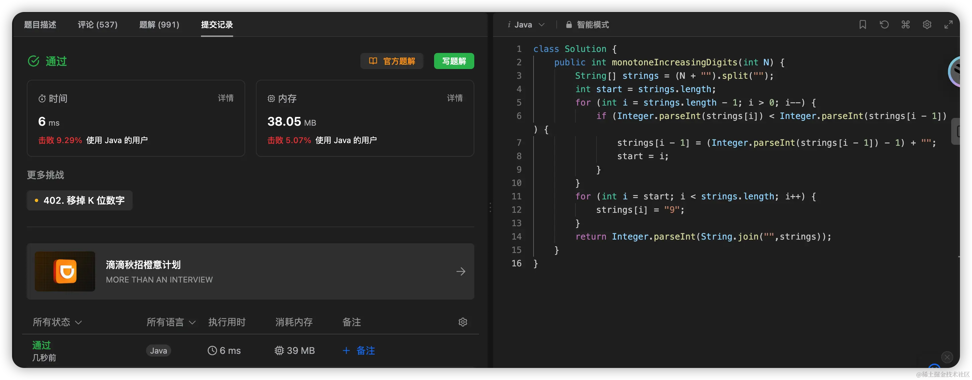This screenshot has height=380, width=972.
Task: Click the submissions table settings gear
Action: tap(463, 322)
